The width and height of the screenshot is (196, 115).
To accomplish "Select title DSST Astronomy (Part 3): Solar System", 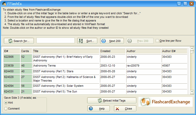I will [x=58, y=86].
